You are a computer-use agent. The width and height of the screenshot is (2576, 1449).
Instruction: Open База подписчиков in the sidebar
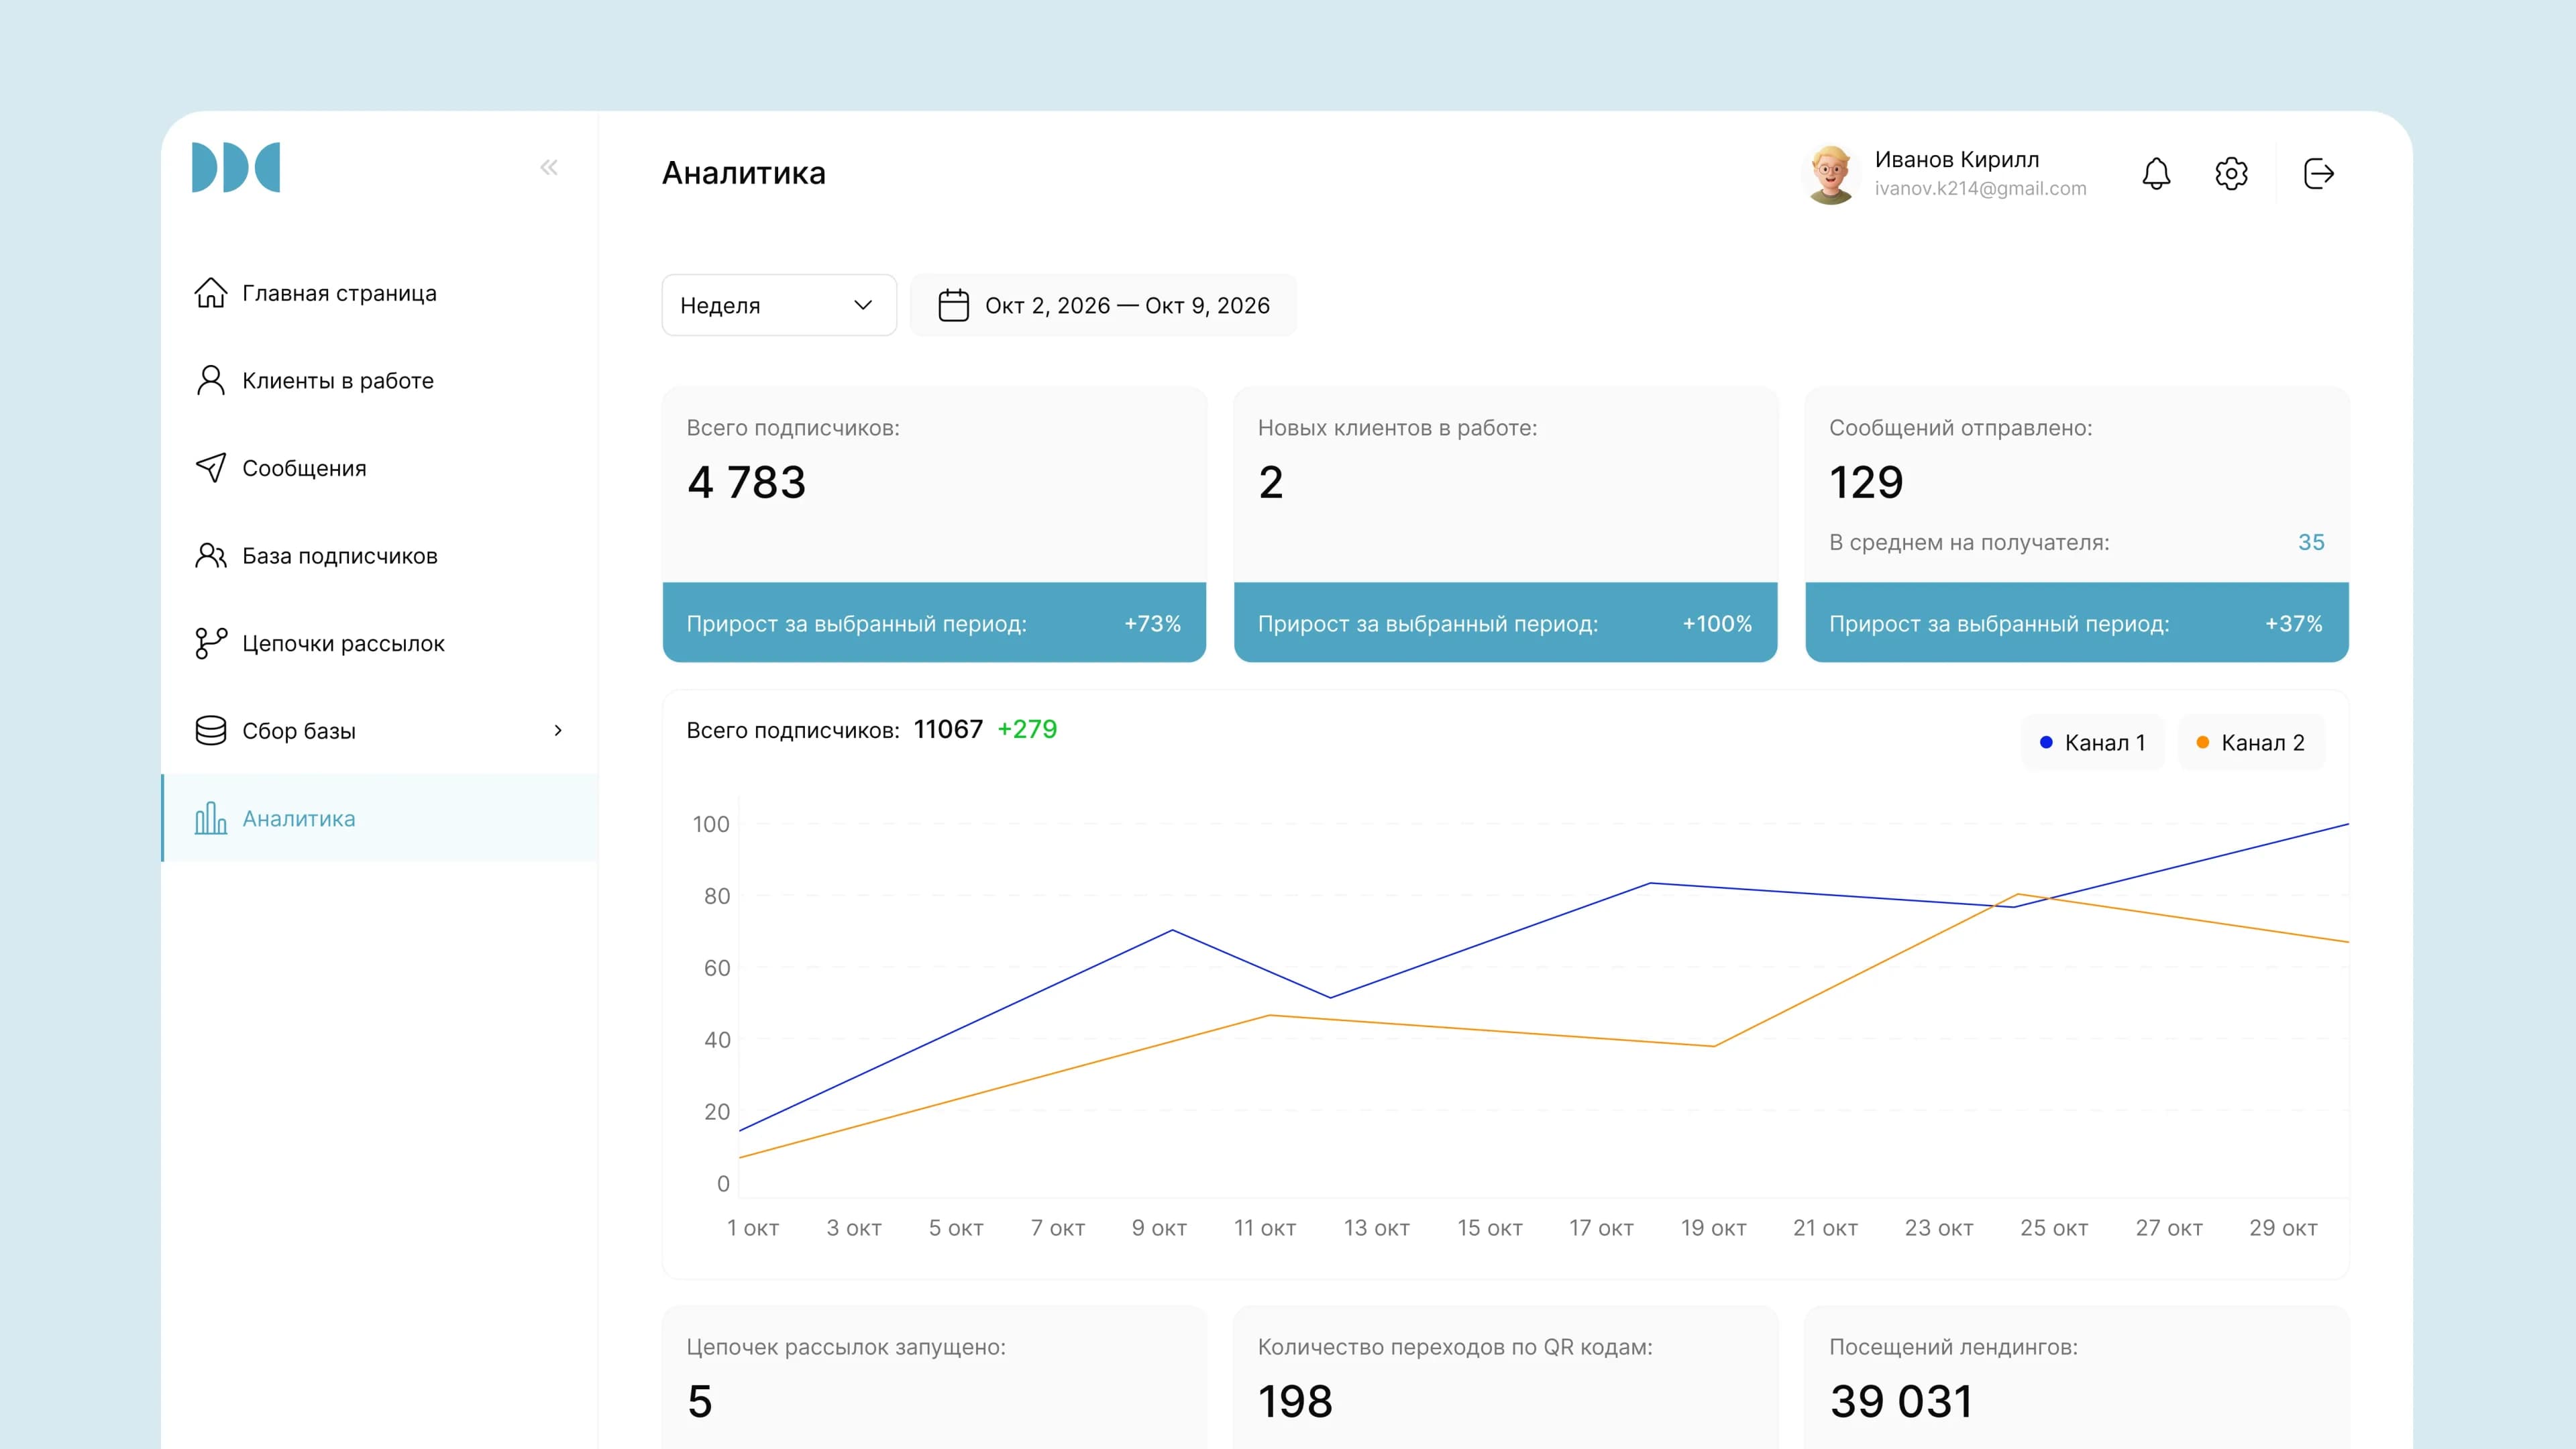point(379,556)
